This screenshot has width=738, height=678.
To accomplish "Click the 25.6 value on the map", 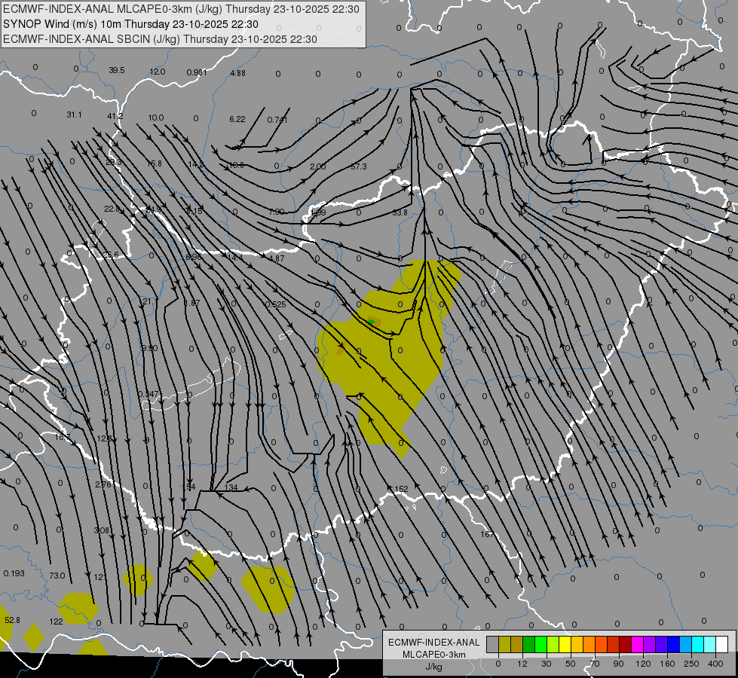I will 111,255.
